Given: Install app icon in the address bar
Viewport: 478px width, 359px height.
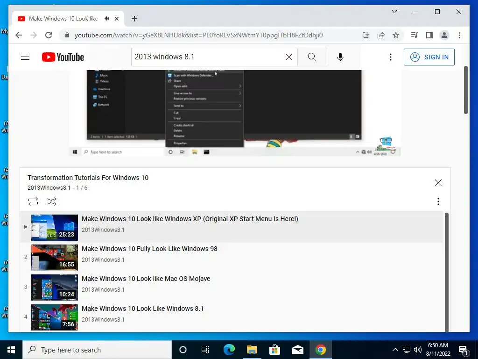Looking at the screenshot, I should tap(366, 35).
